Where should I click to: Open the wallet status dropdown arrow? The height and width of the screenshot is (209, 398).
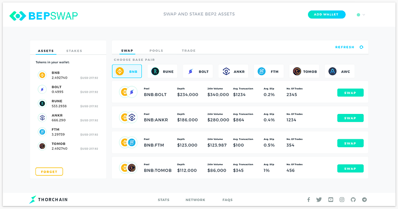(x=364, y=15)
